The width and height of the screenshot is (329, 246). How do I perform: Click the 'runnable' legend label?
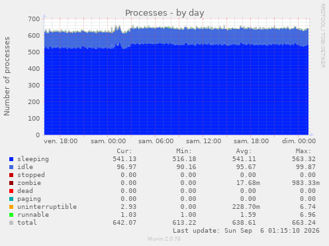pos(33,215)
